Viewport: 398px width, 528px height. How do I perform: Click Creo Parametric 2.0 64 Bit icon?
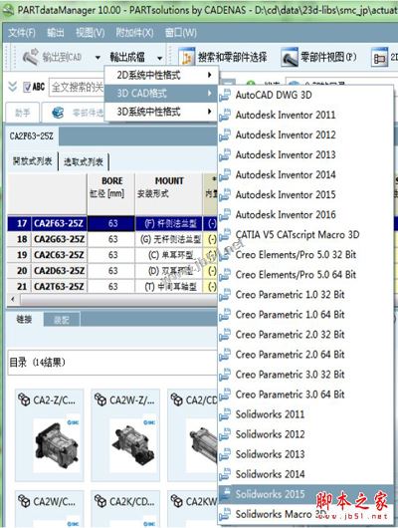[225, 355]
